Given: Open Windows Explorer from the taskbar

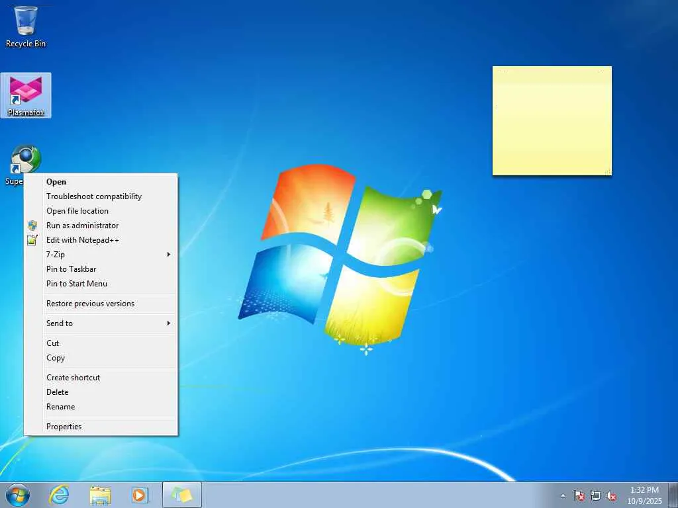Looking at the screenshot, I should [x=100, y=495].
